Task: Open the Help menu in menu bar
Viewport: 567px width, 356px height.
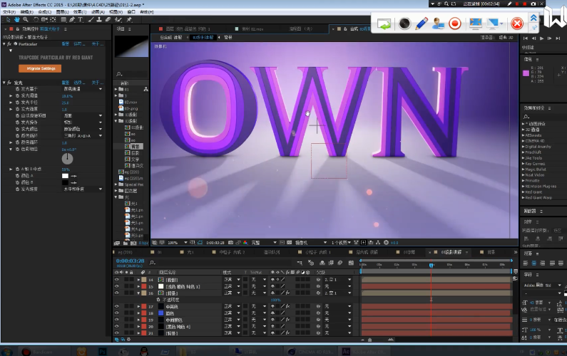Action: 145,12
